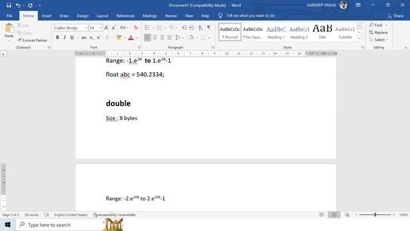Open the Insert tab

coord(47,15)
